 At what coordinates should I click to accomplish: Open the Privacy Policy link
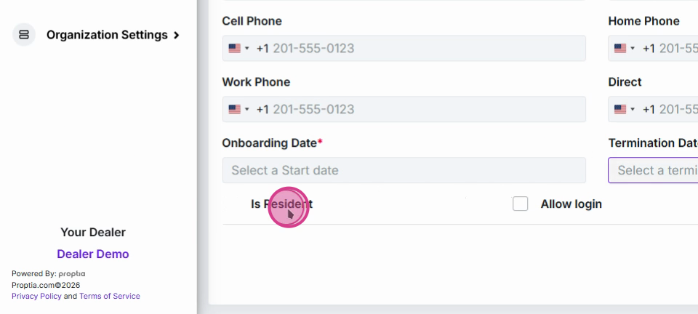coord(36,297)
